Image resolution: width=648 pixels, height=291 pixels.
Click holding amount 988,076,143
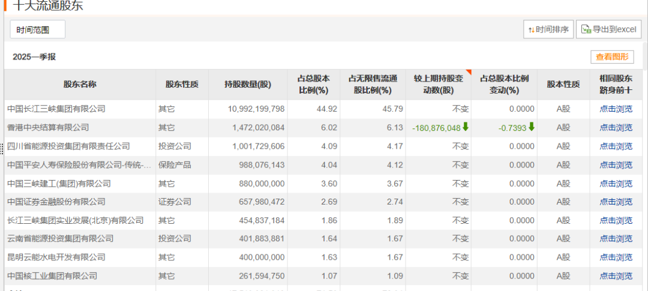click(262, 165)
